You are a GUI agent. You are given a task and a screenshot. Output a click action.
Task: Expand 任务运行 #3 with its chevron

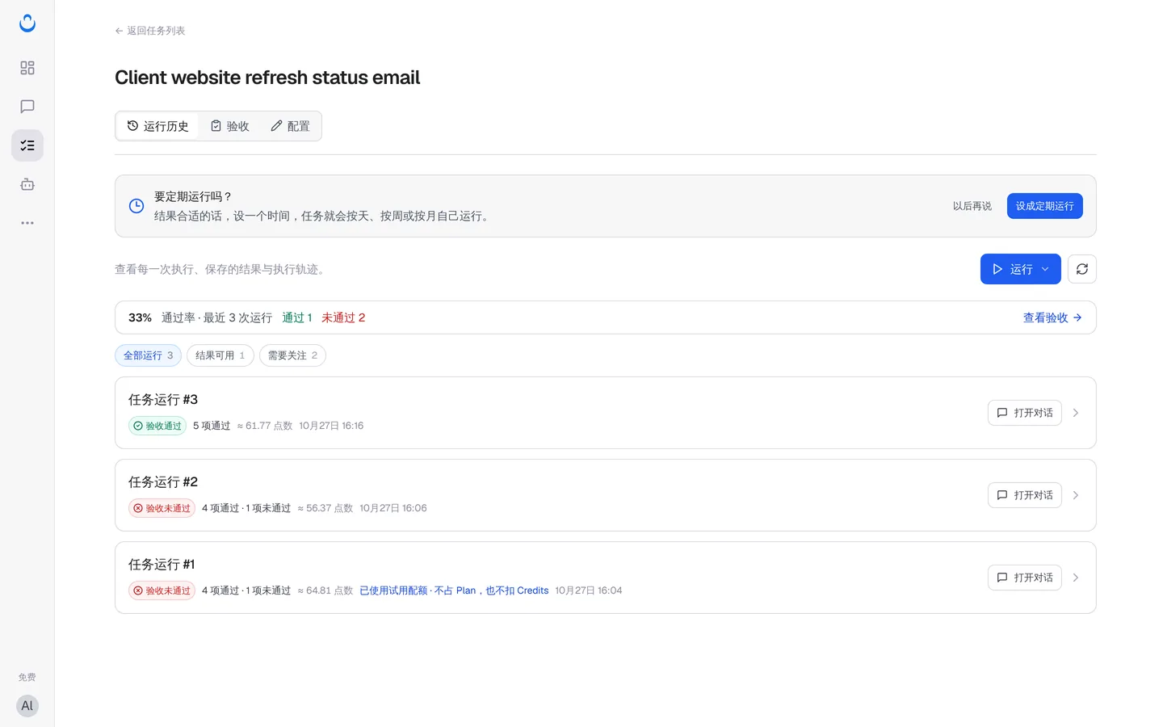click(1076, 413)
